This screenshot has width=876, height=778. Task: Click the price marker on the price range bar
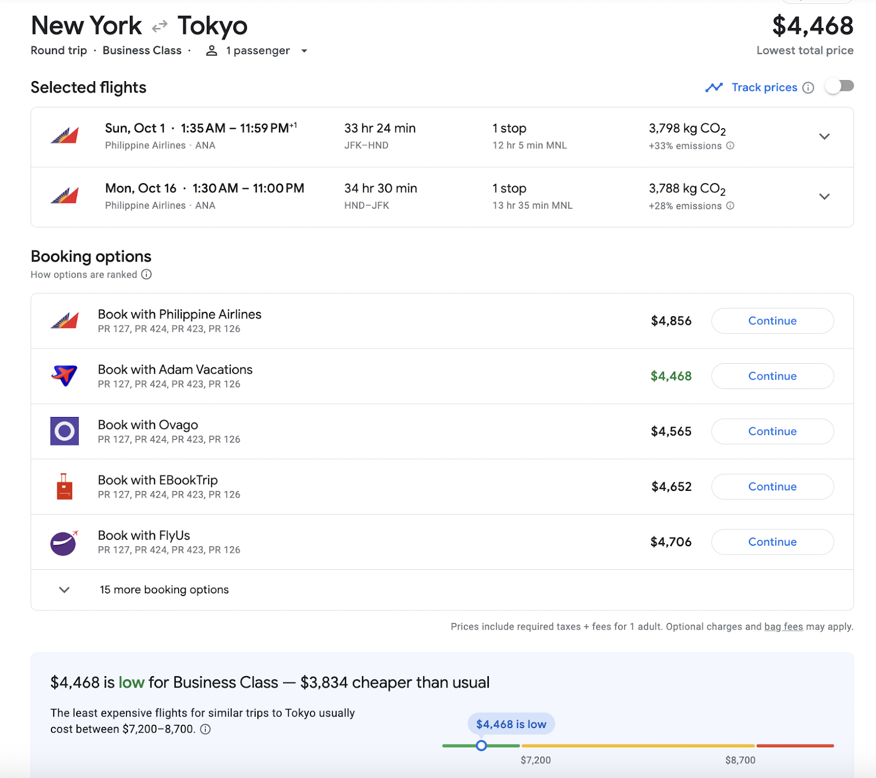pyautogui.click(x=481, y=746)
